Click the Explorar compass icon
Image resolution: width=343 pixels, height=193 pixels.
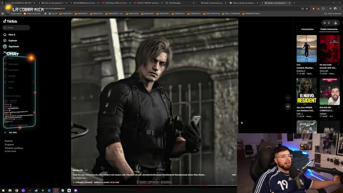pyautogui.click(x=5, y=40)
